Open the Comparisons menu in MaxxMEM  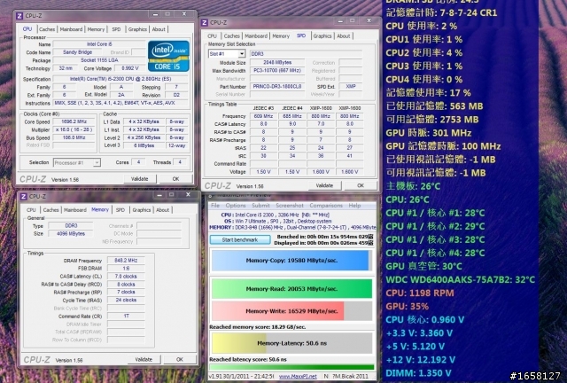326,206
